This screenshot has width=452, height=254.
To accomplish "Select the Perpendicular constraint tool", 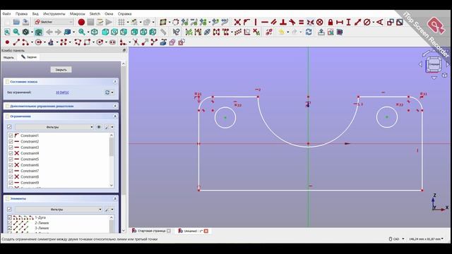I will (x=283, y=22).
